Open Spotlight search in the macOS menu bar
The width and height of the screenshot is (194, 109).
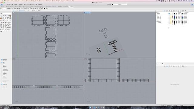click(x=189, y=1)
